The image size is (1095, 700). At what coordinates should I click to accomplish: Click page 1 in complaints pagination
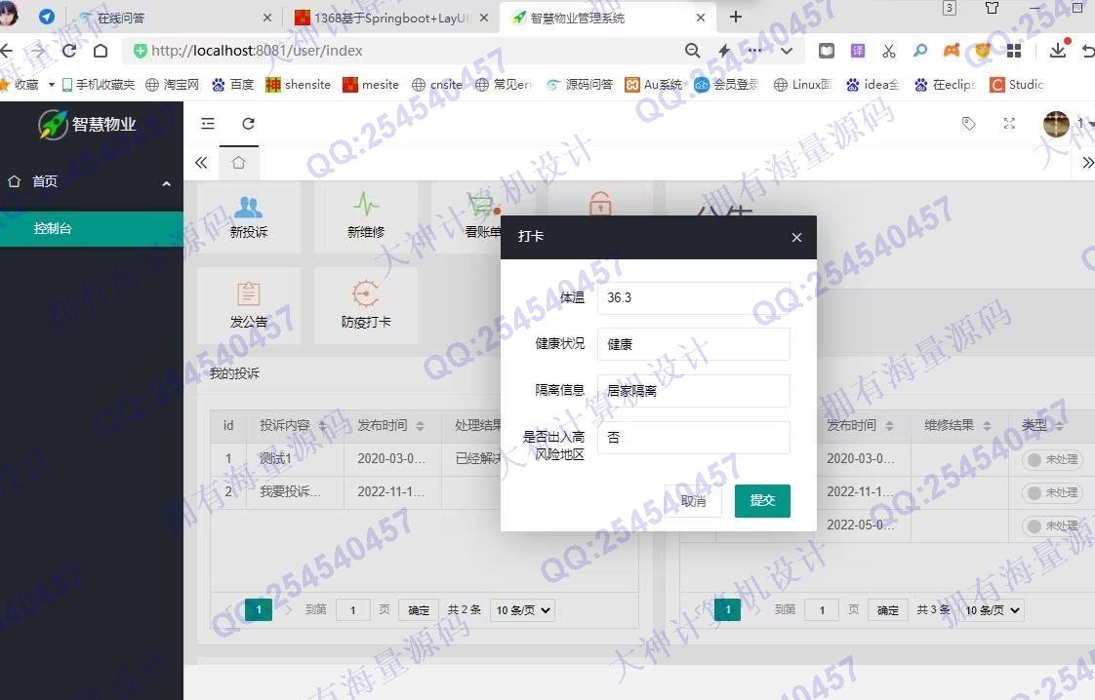tap(259, 609)
